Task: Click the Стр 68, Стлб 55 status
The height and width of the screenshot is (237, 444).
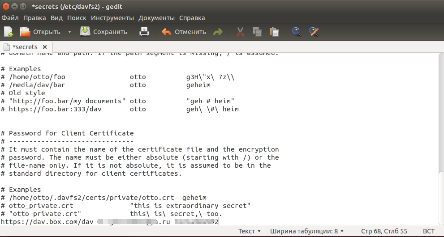Action: coord(384,231)
